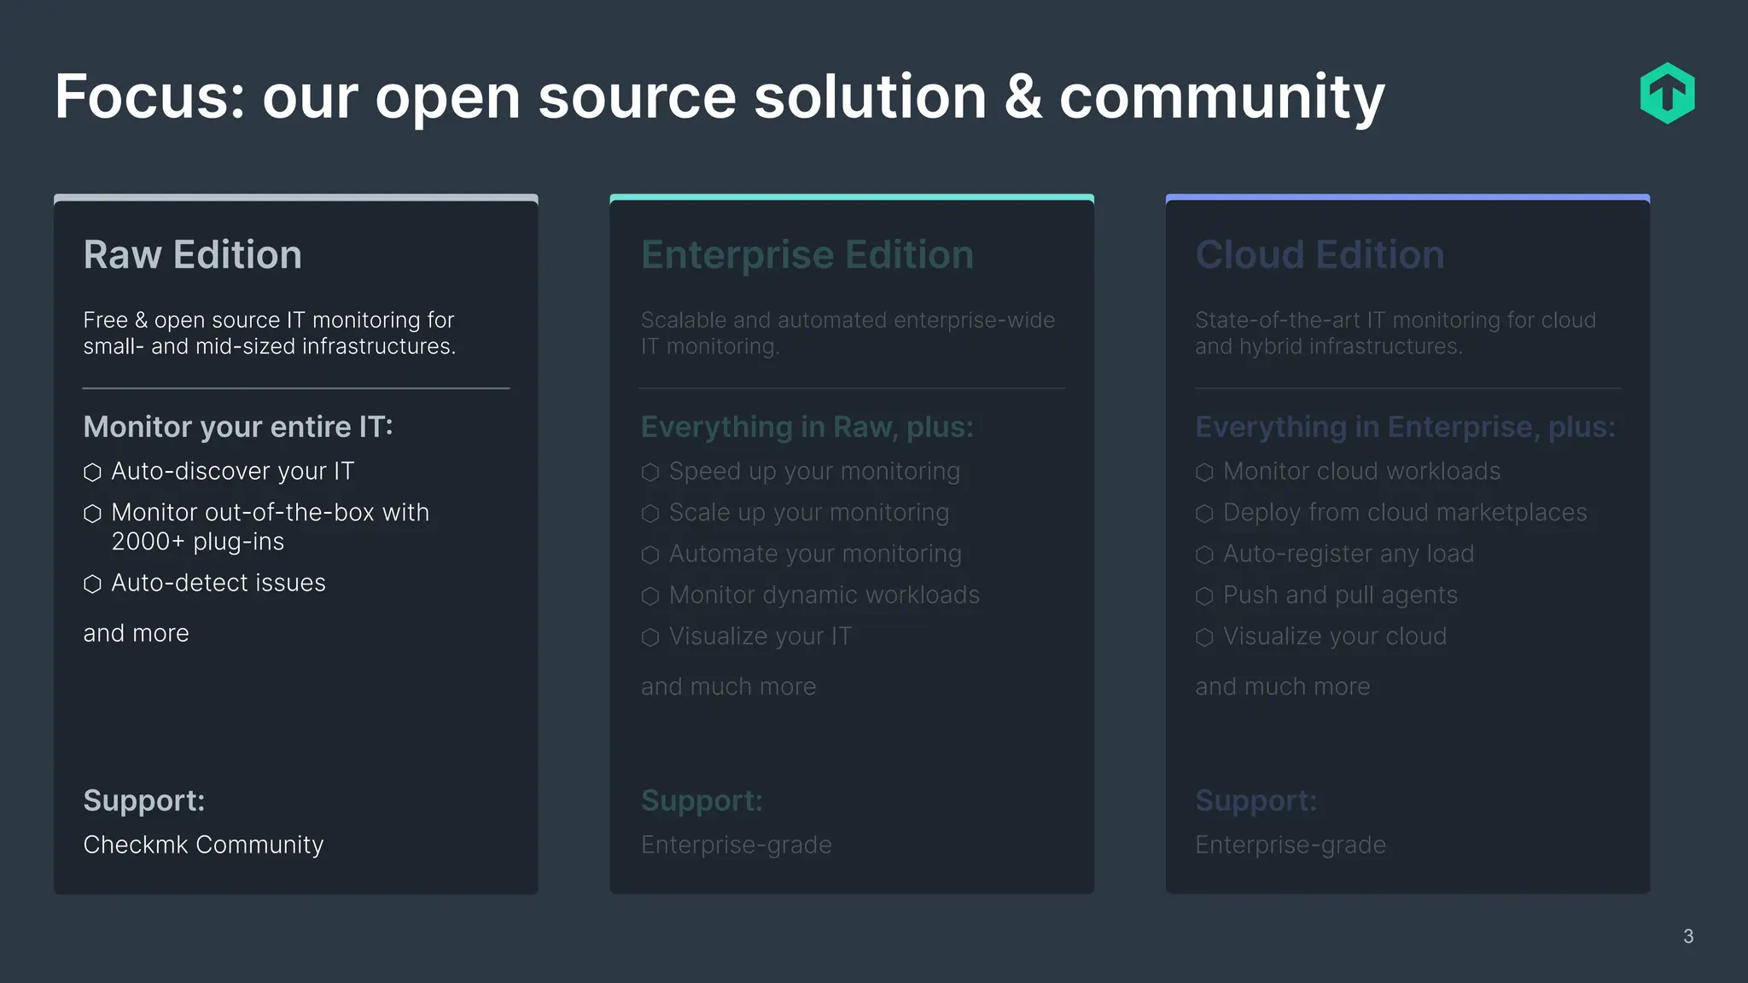Click the 'Push and pull agents' text

(1341, 595)
